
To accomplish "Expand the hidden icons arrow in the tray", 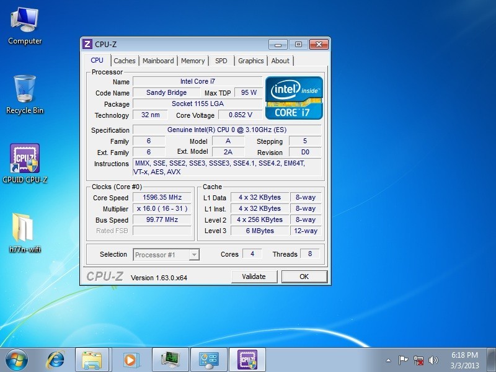I will click(x=389, y=359).
